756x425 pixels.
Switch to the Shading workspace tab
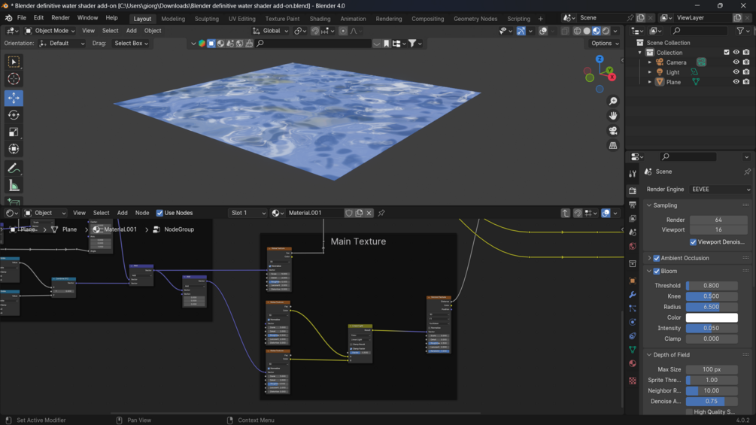coord(320,19)
